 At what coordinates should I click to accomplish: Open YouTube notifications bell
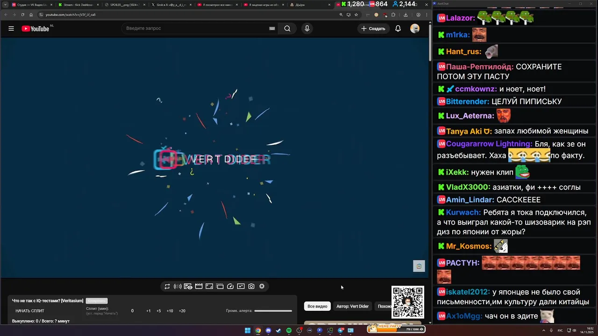pyautogui.click(x=398, y=28)
